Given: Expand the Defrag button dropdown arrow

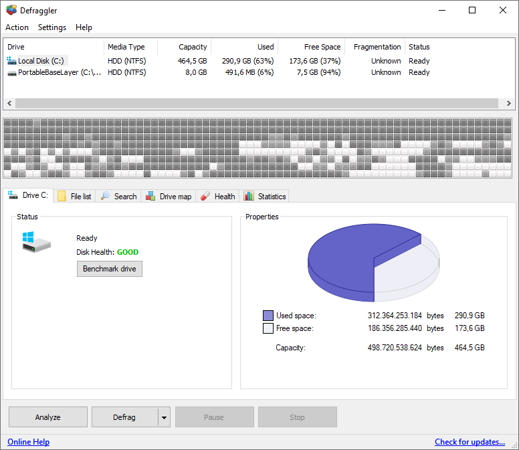Looking at the screenshot, I should [164, 417].
